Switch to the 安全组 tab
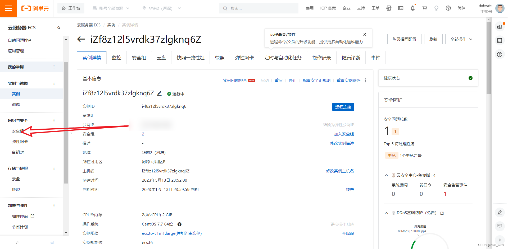This screenshot has width=508, height=249. click(x=139, y=58)
